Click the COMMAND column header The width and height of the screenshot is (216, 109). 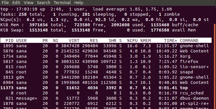coord(189,41)
